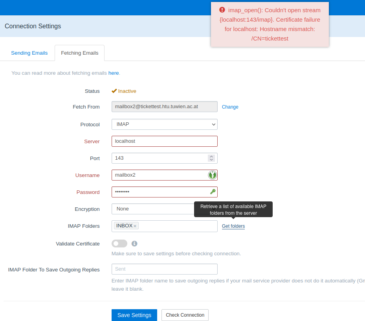Click the Sent outgoing replies folder field
365x321 pixels.
(x=165, y=269)
